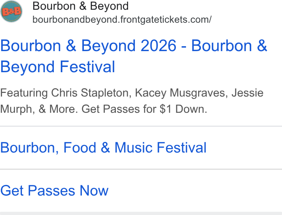282x215 pixels.
Task: Click the frontgatetickets.com portion of the URL
Action: [x=164, y=19]
